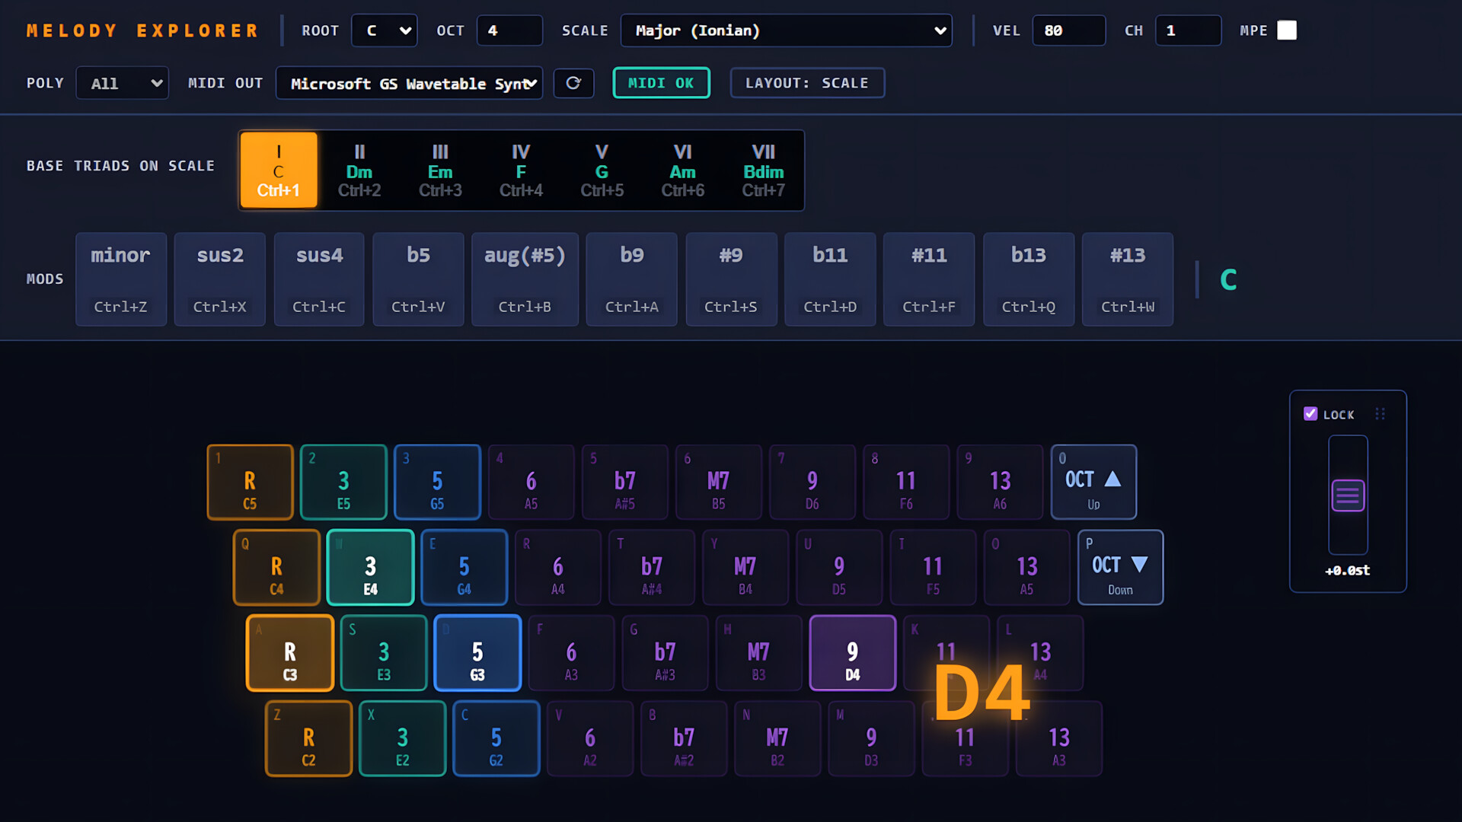The image size is (1462, 822).
Task: Play the R C5 key
Action: pyautogui.click(x=250, y=483)
